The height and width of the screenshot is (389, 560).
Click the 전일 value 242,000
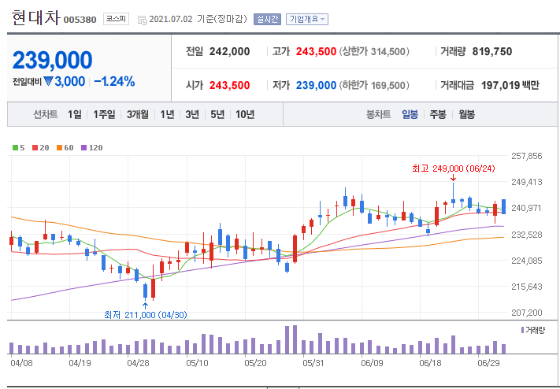(229, 52)
